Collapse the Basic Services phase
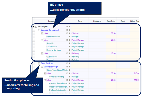The width and height of the screenshot is (144, 98). tap(39, 63)
